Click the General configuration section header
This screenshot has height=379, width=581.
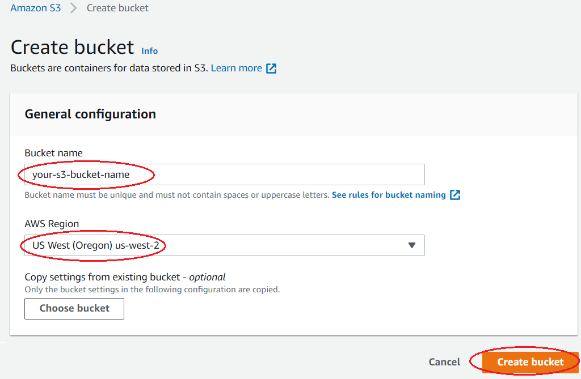pos(90,114)
